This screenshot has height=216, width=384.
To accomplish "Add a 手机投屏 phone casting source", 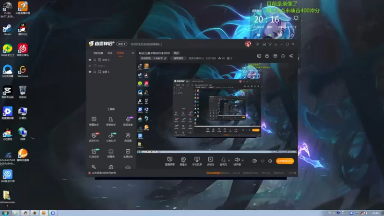I will tap(197, 161).
